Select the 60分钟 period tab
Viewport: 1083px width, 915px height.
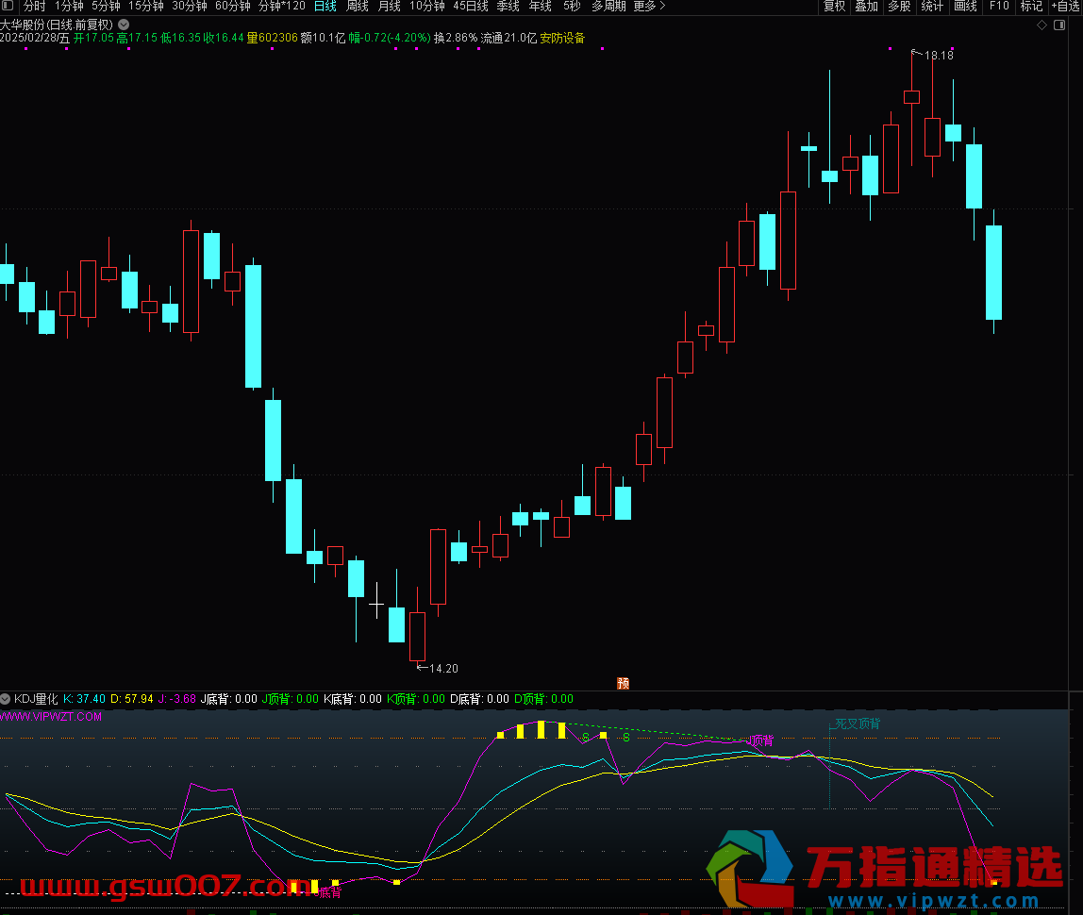233,7
